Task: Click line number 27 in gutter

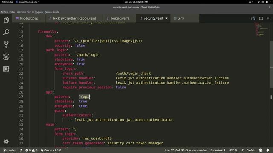Action: click(x=21, y=97)
